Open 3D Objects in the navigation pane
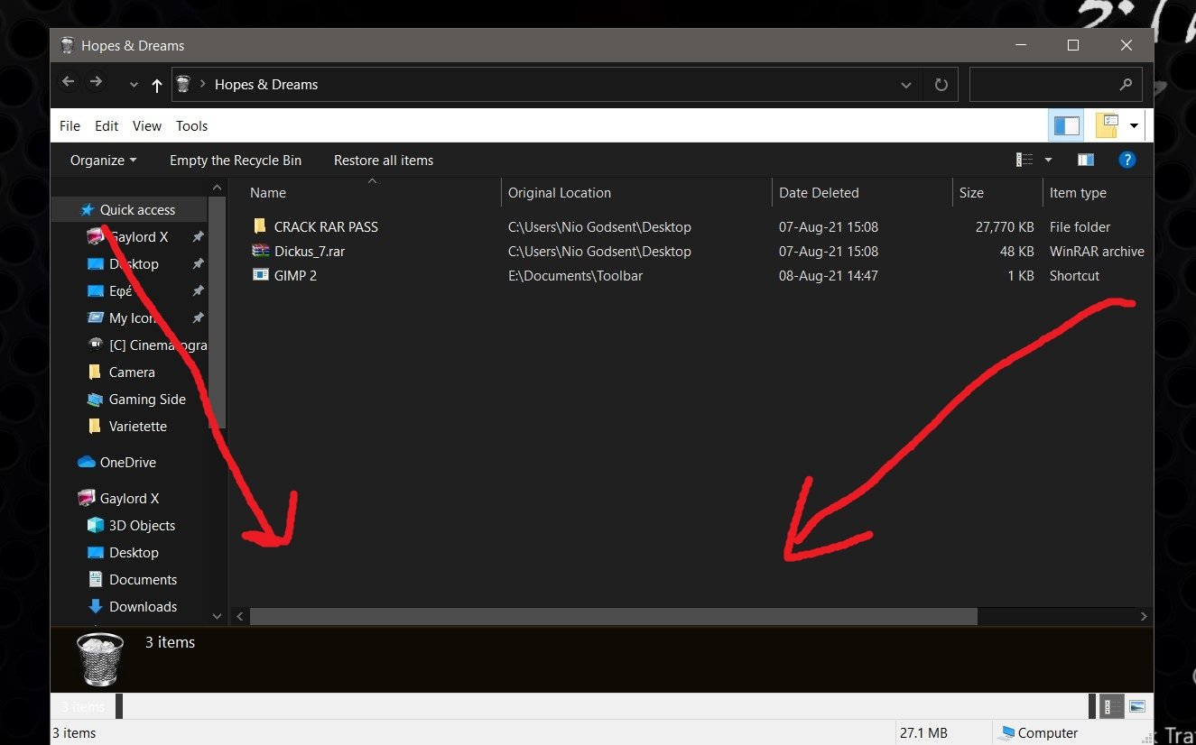This screenshot has height=745, width=1196. point(142,526)
